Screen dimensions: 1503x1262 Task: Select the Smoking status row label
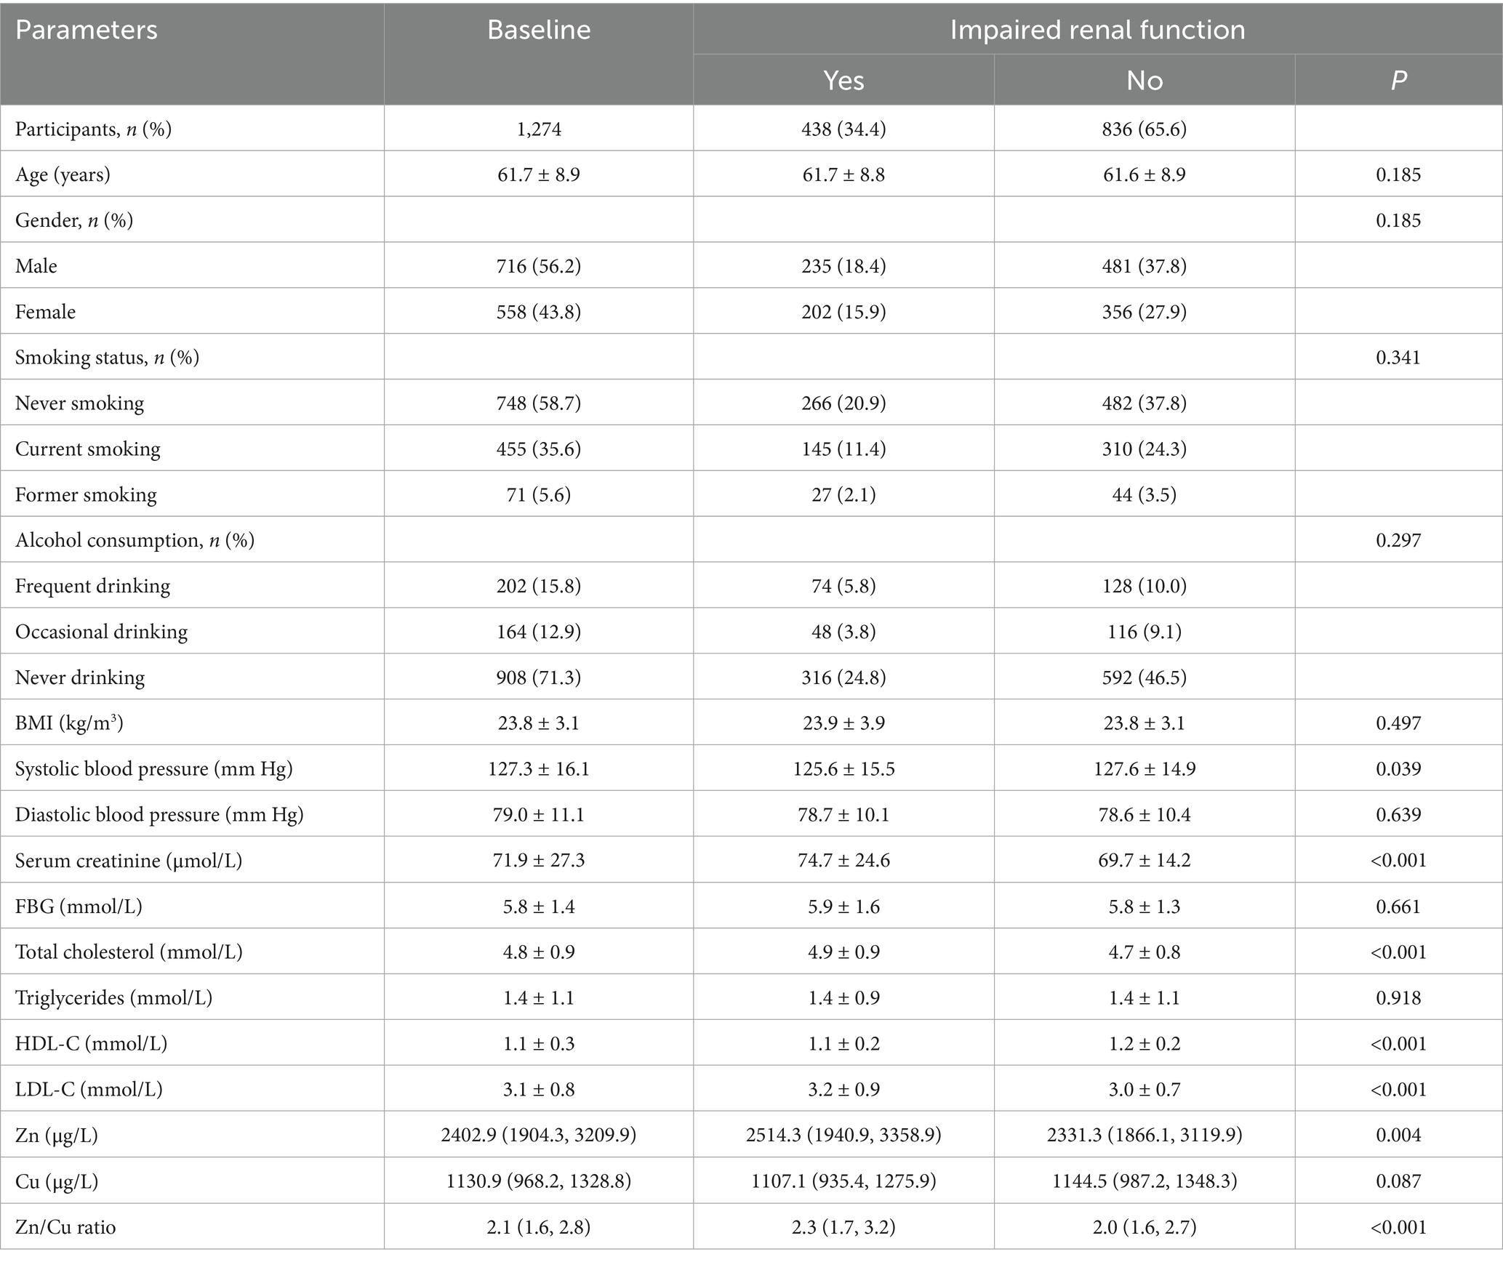coord(107,358)
